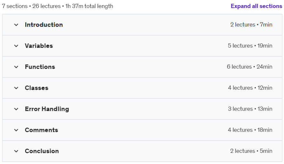The image size is (284, 164).
Task: Expand the Error Handling section chevron
Action: 16,109
